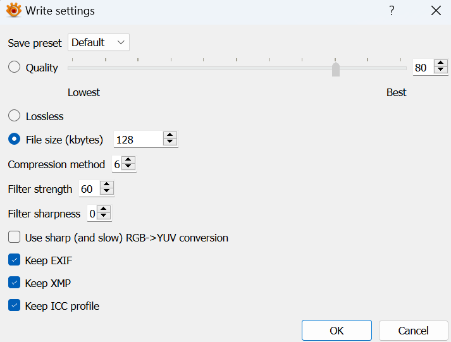Image resolution: width=451 pixels, height=342 pixels.
Task: Increase the Quality value with up arrow
Action: click(440, 64)
